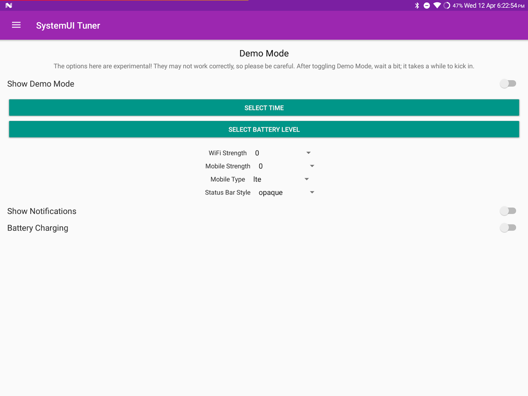The image size is (528, 396).
Task: Click the Demo Mode heading
Action: point(264,53)
